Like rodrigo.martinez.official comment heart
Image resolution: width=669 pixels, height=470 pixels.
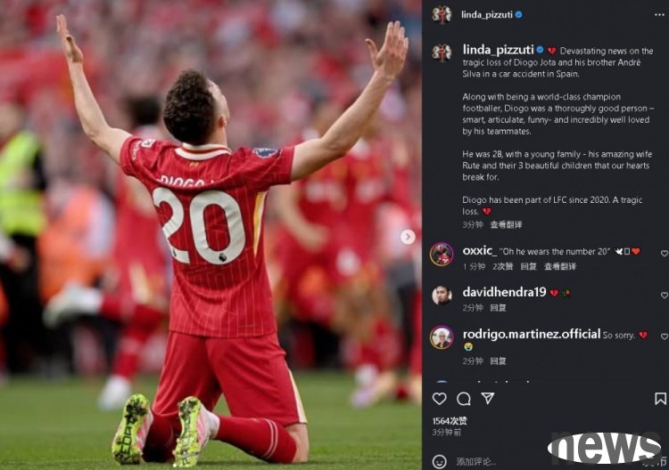[x=665, y=336]
